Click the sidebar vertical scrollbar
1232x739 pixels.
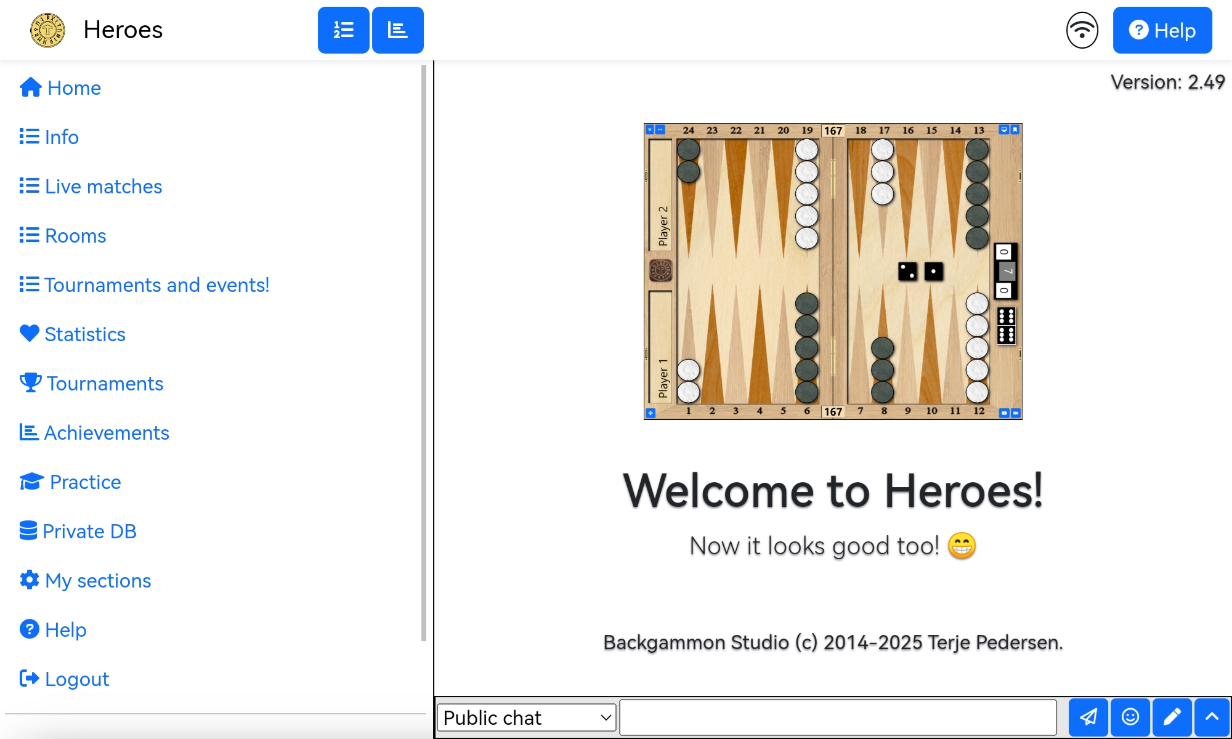coord(424,353)
